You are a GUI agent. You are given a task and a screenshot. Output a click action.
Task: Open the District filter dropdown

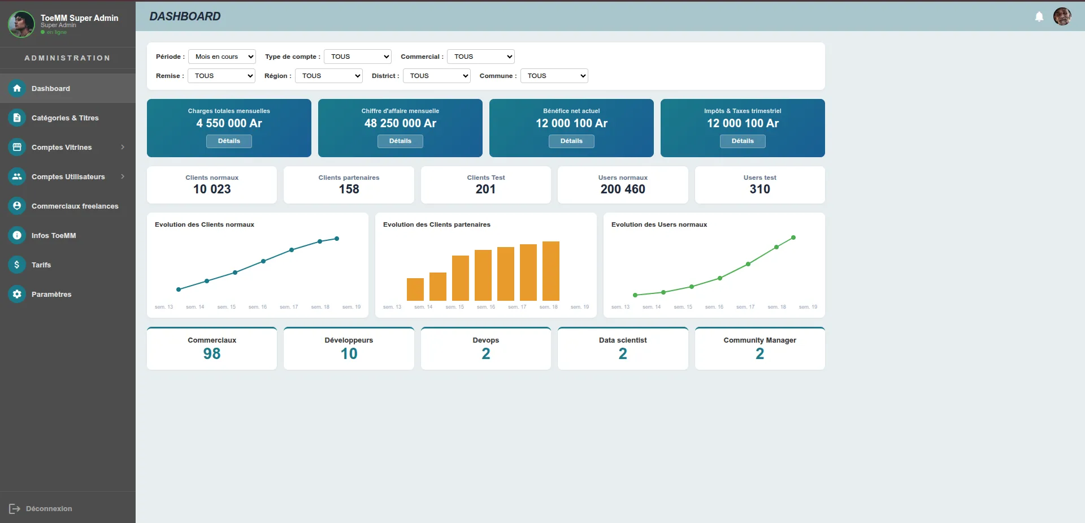tap(437, 76)
